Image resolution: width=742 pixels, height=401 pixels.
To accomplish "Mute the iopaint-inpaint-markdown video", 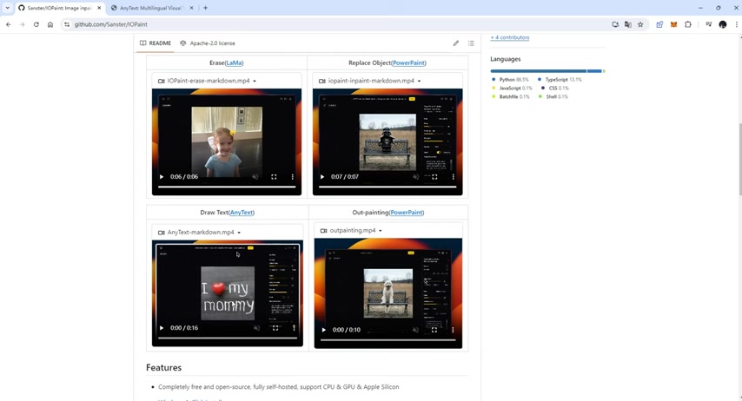I will (x=416, y=177).
